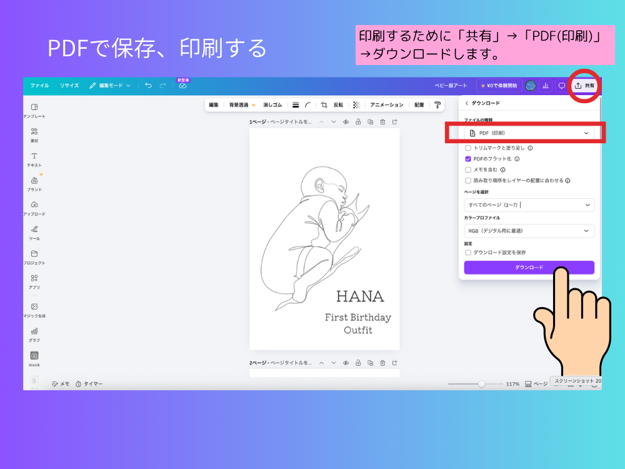Screen dimensions: 625x469
Task: Delete page 2 with trash icon
Action: tap(382, 363)
